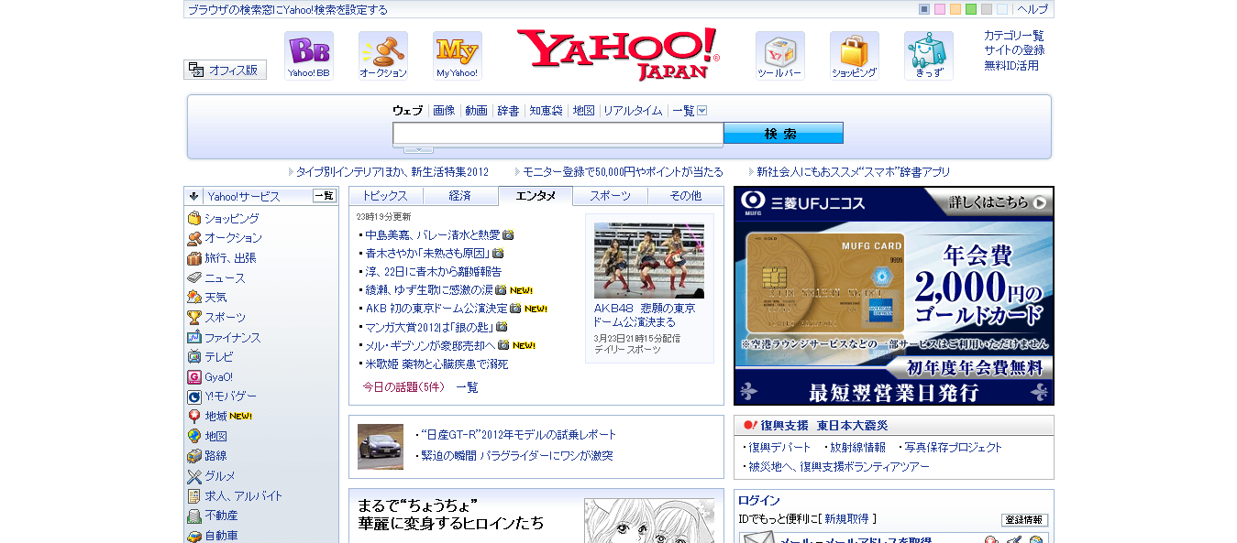Open the きっず robot icon
Screen dimensions: 1237x543
[928, 55]
